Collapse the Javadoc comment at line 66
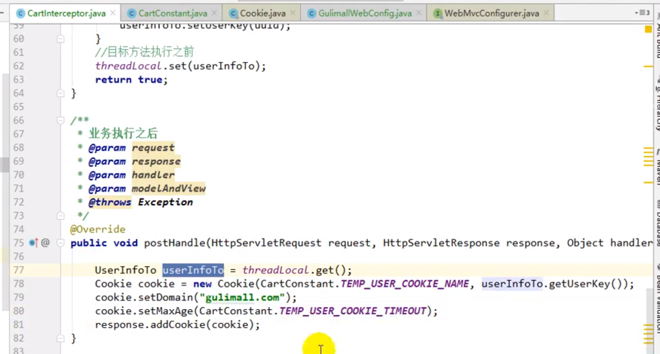The height and width of the screenshot is (354, 660). [x=61, y=120]
